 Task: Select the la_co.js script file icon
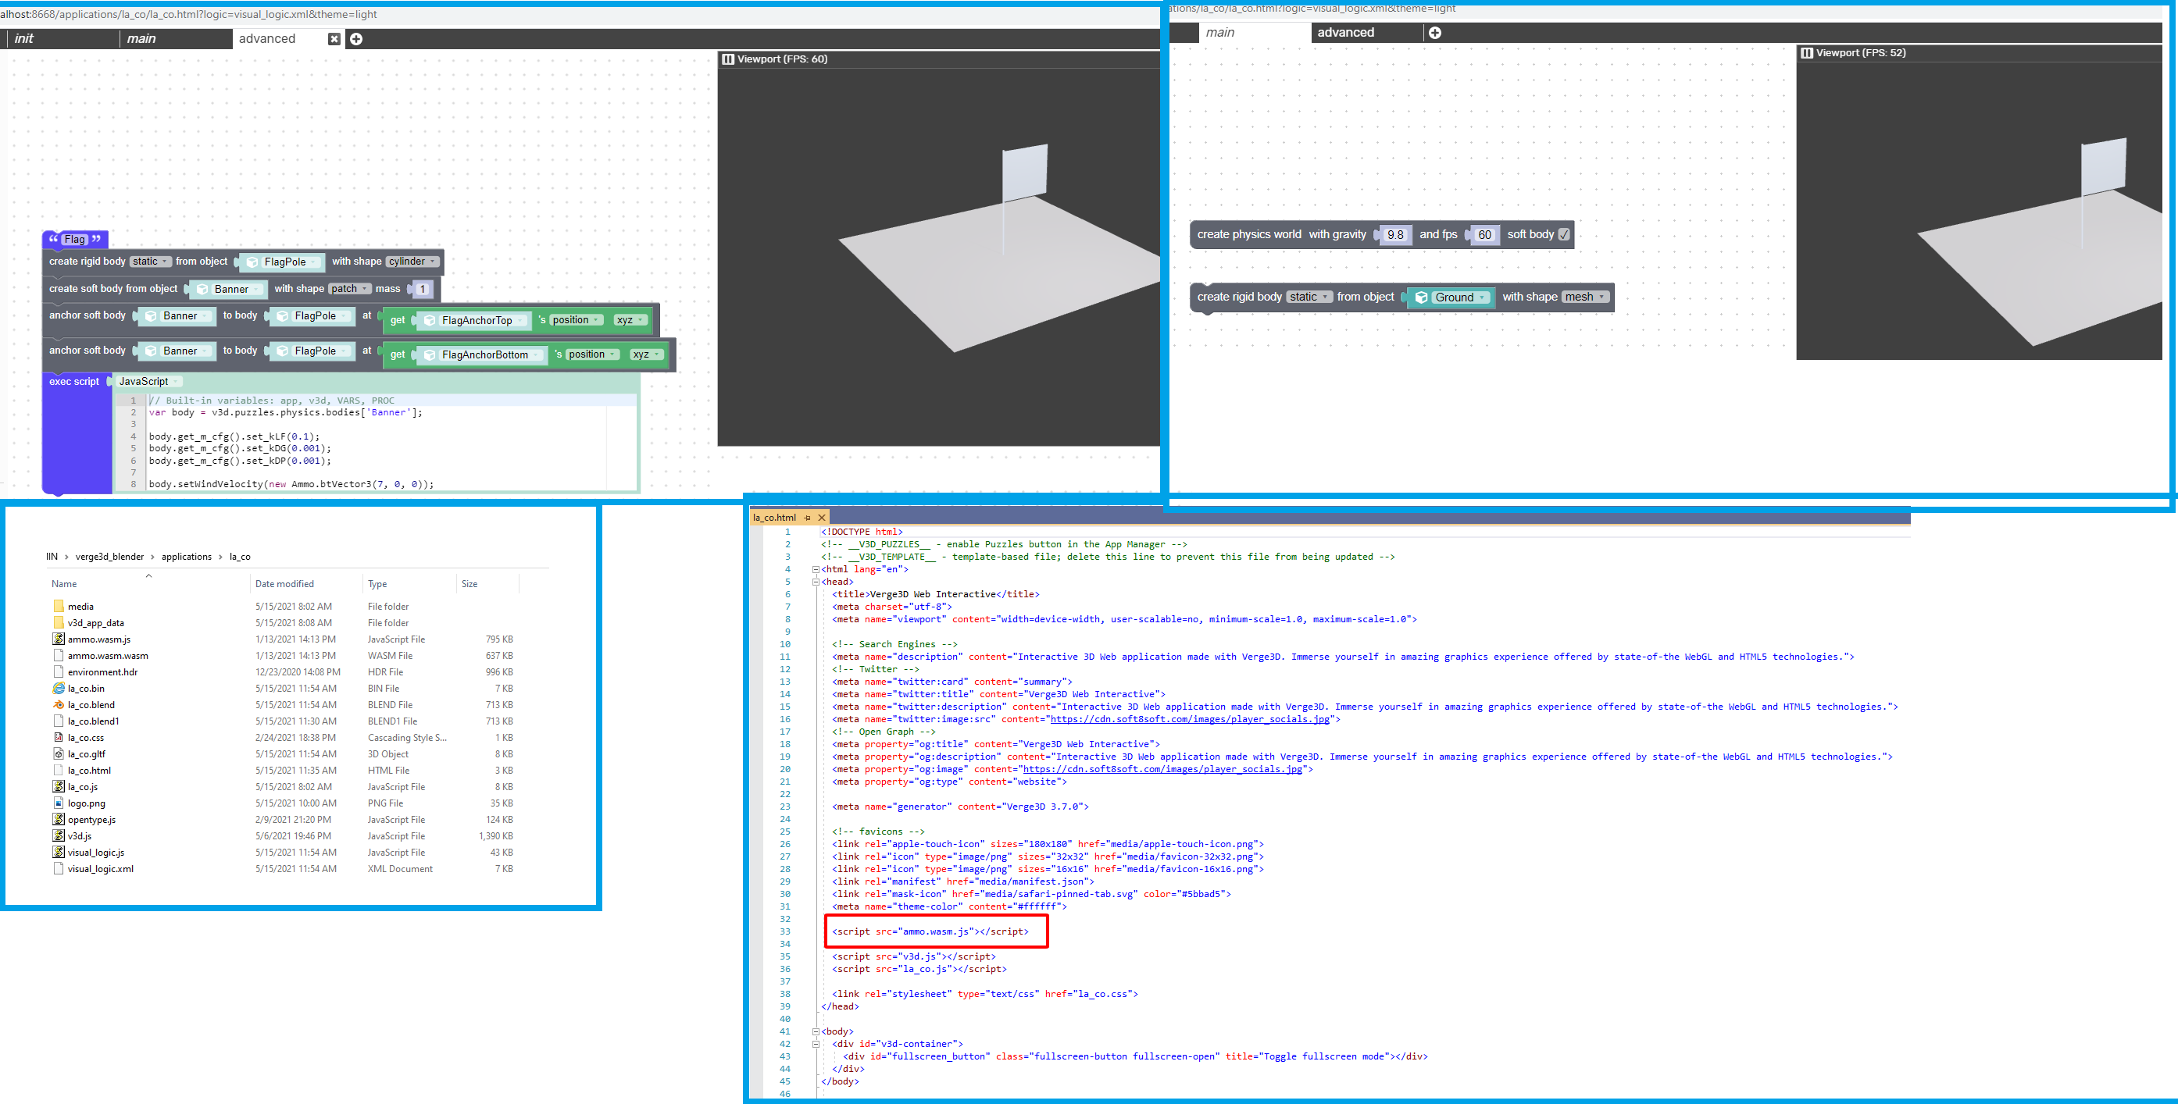tap(59, 787)
